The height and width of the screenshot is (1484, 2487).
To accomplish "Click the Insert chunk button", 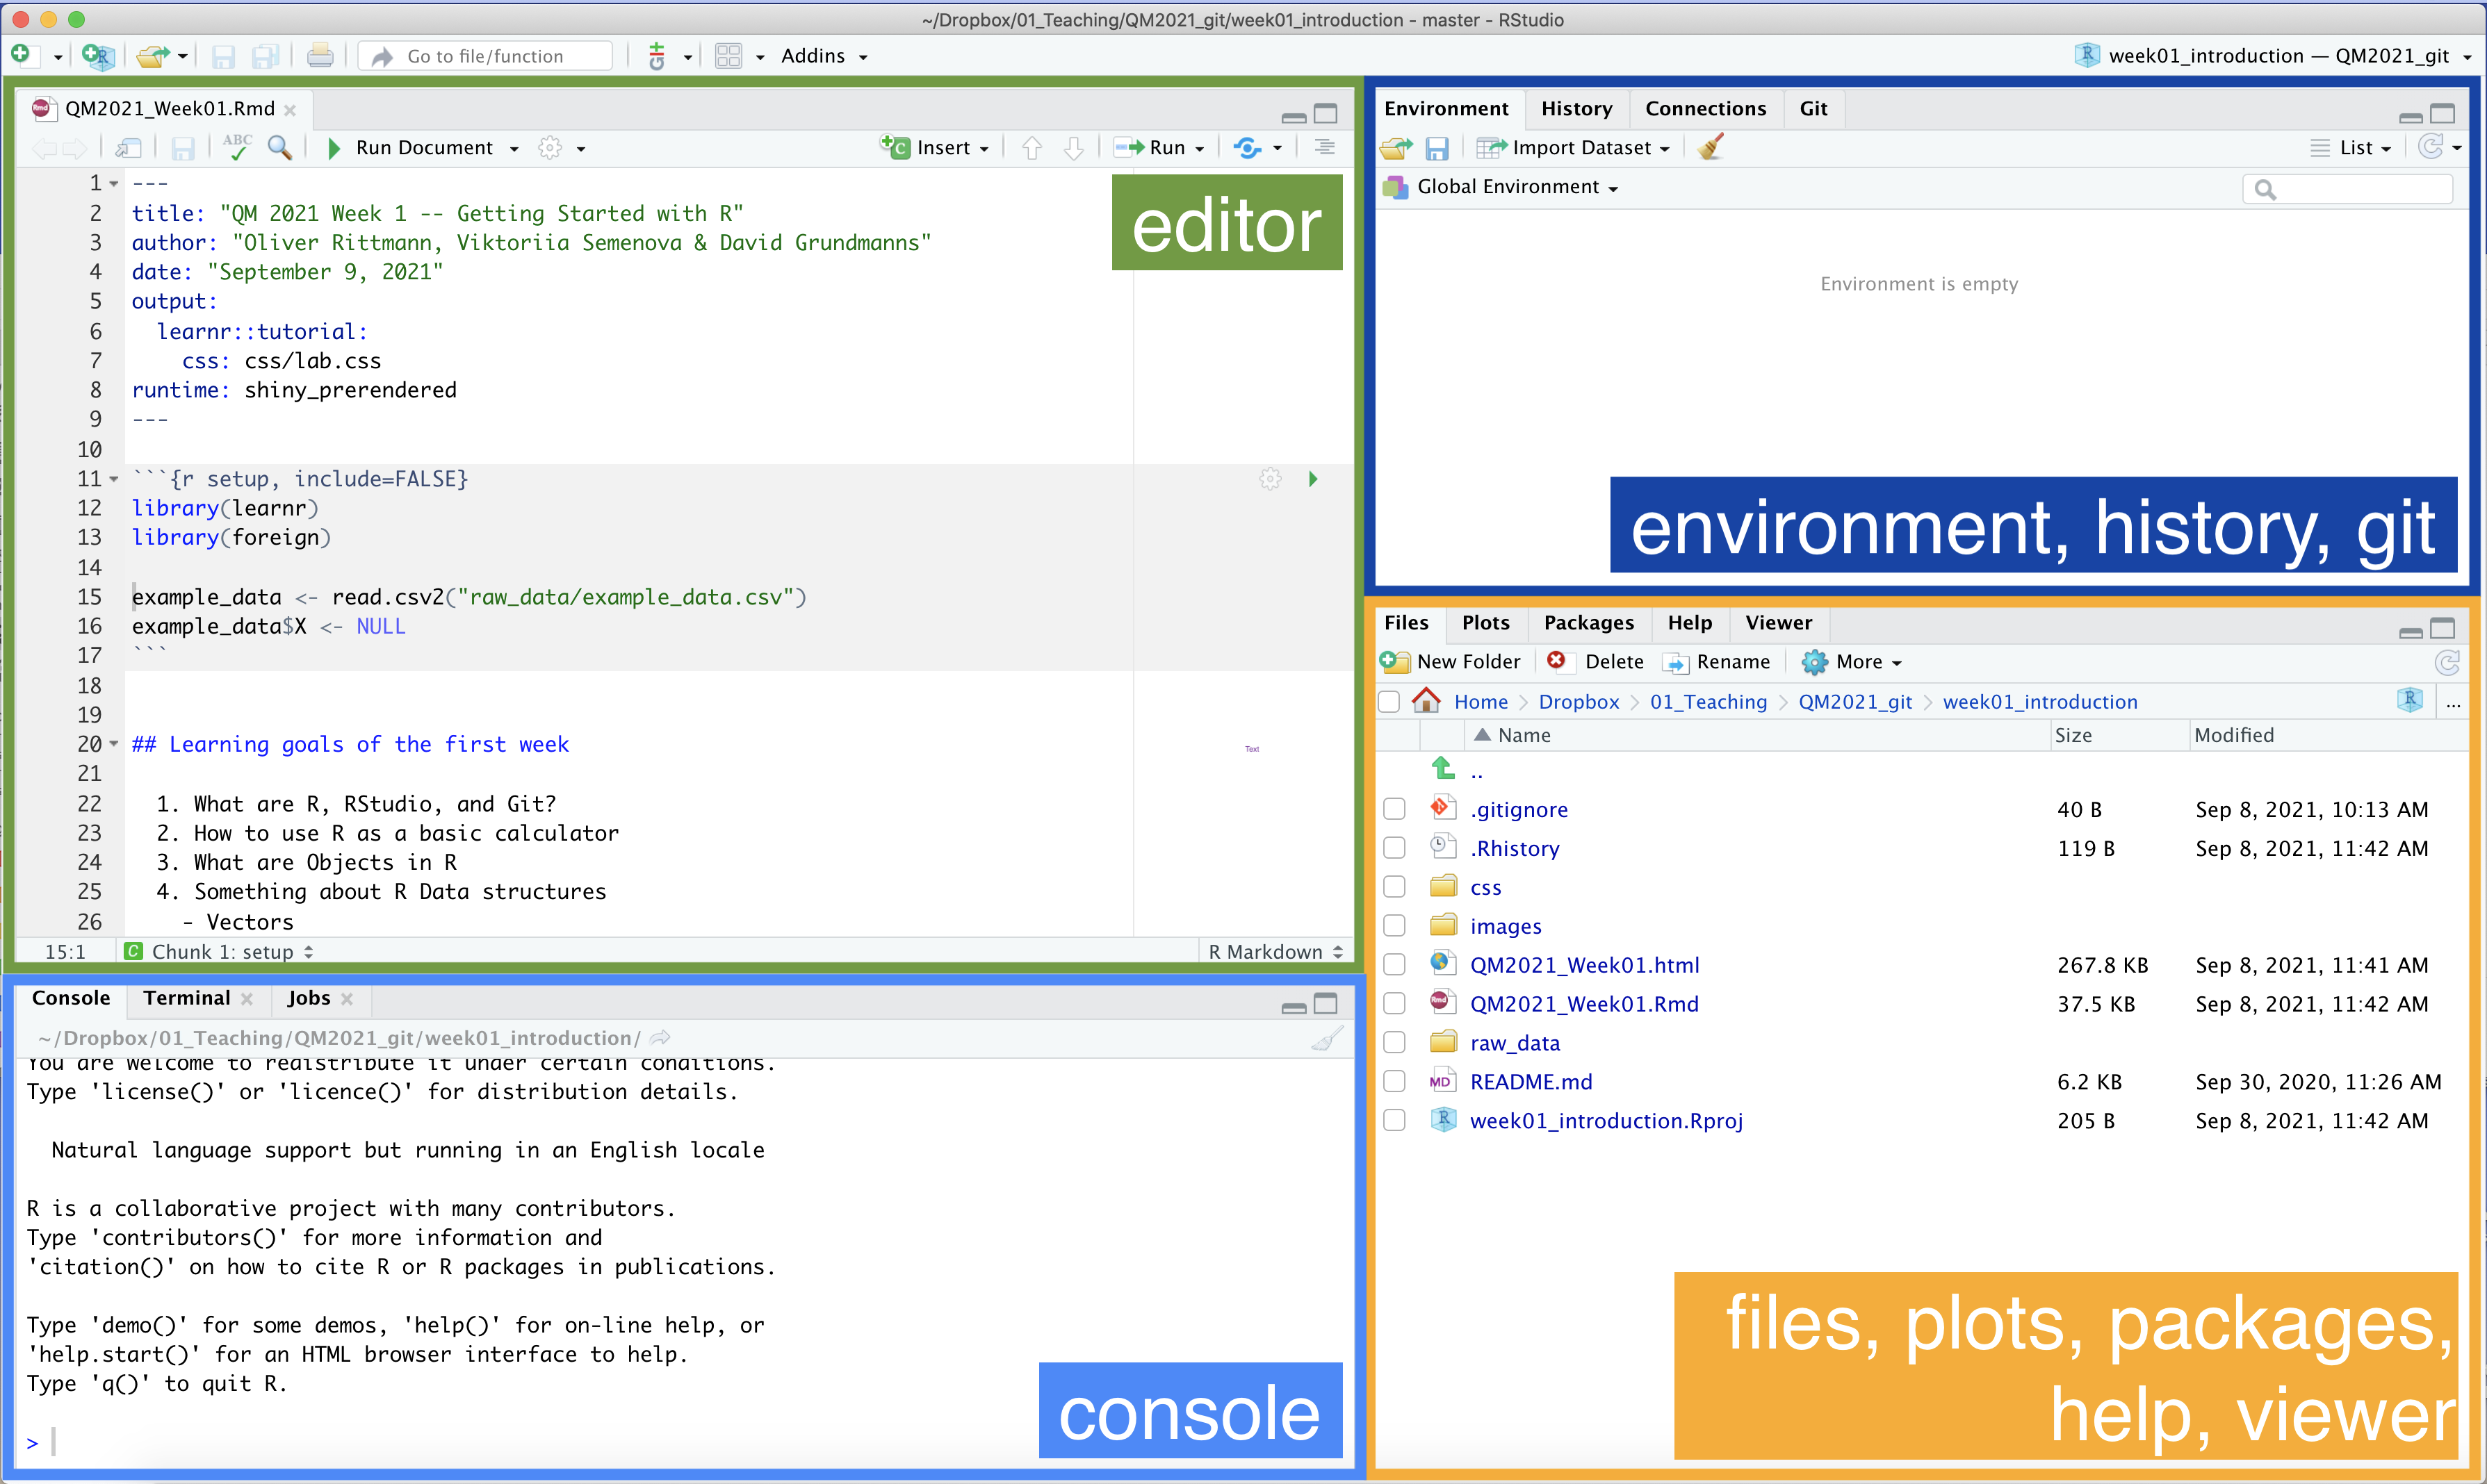I will tap(934, 148).
